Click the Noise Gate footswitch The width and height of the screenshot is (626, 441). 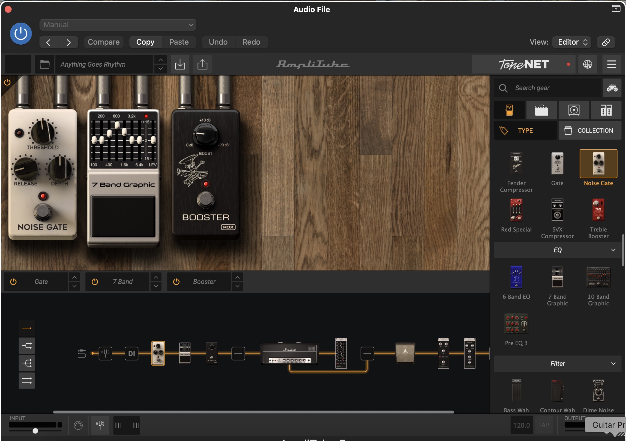43,212
